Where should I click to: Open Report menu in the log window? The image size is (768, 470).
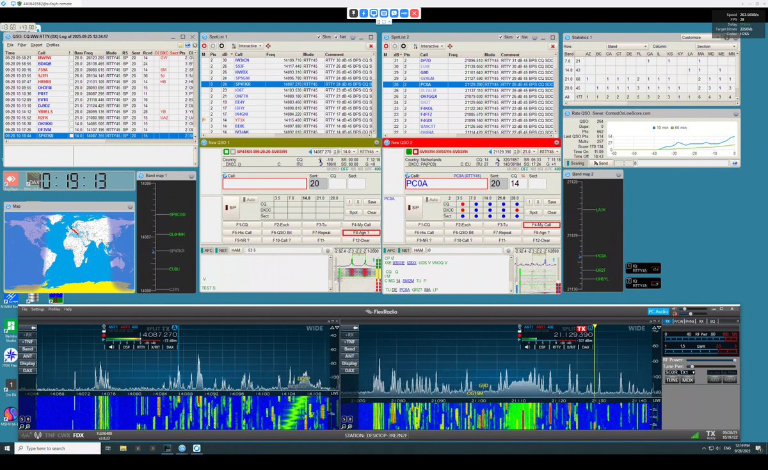point(36,45)
